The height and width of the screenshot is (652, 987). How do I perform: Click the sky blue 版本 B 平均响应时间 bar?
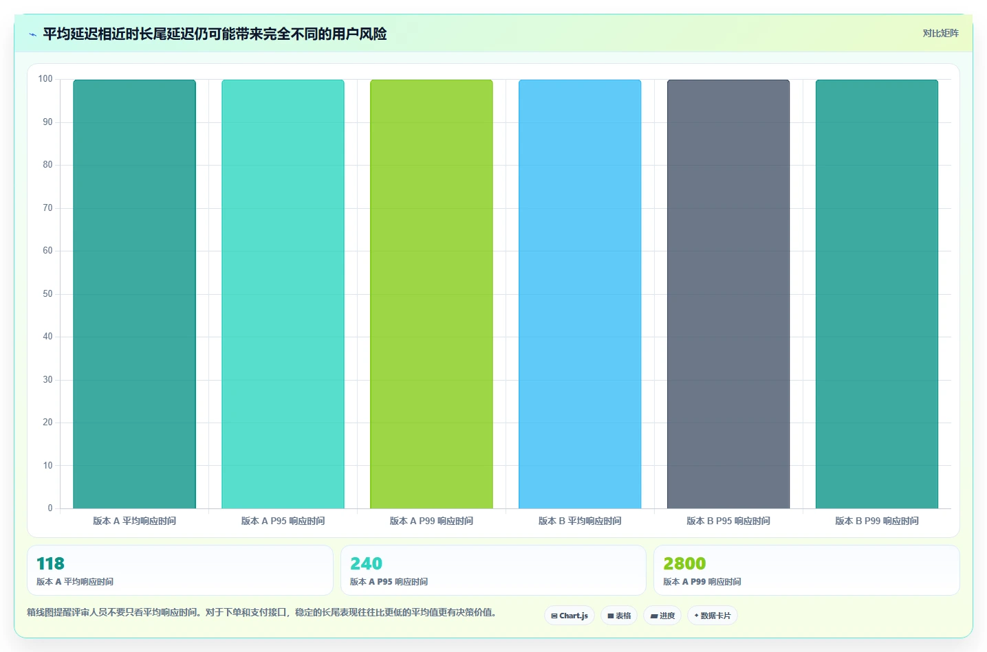pyautogui.click(x=580, y=294)
